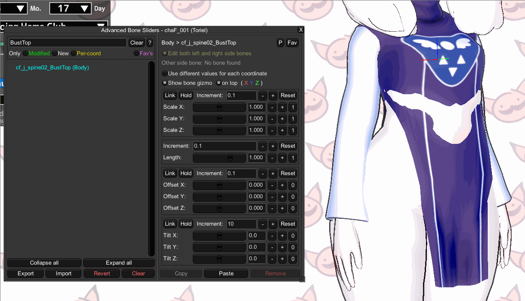Image resolution: width=525 pixels, height=301 pixels.
Task: Click the Scale X value field
Action: [x=256, y=107]
